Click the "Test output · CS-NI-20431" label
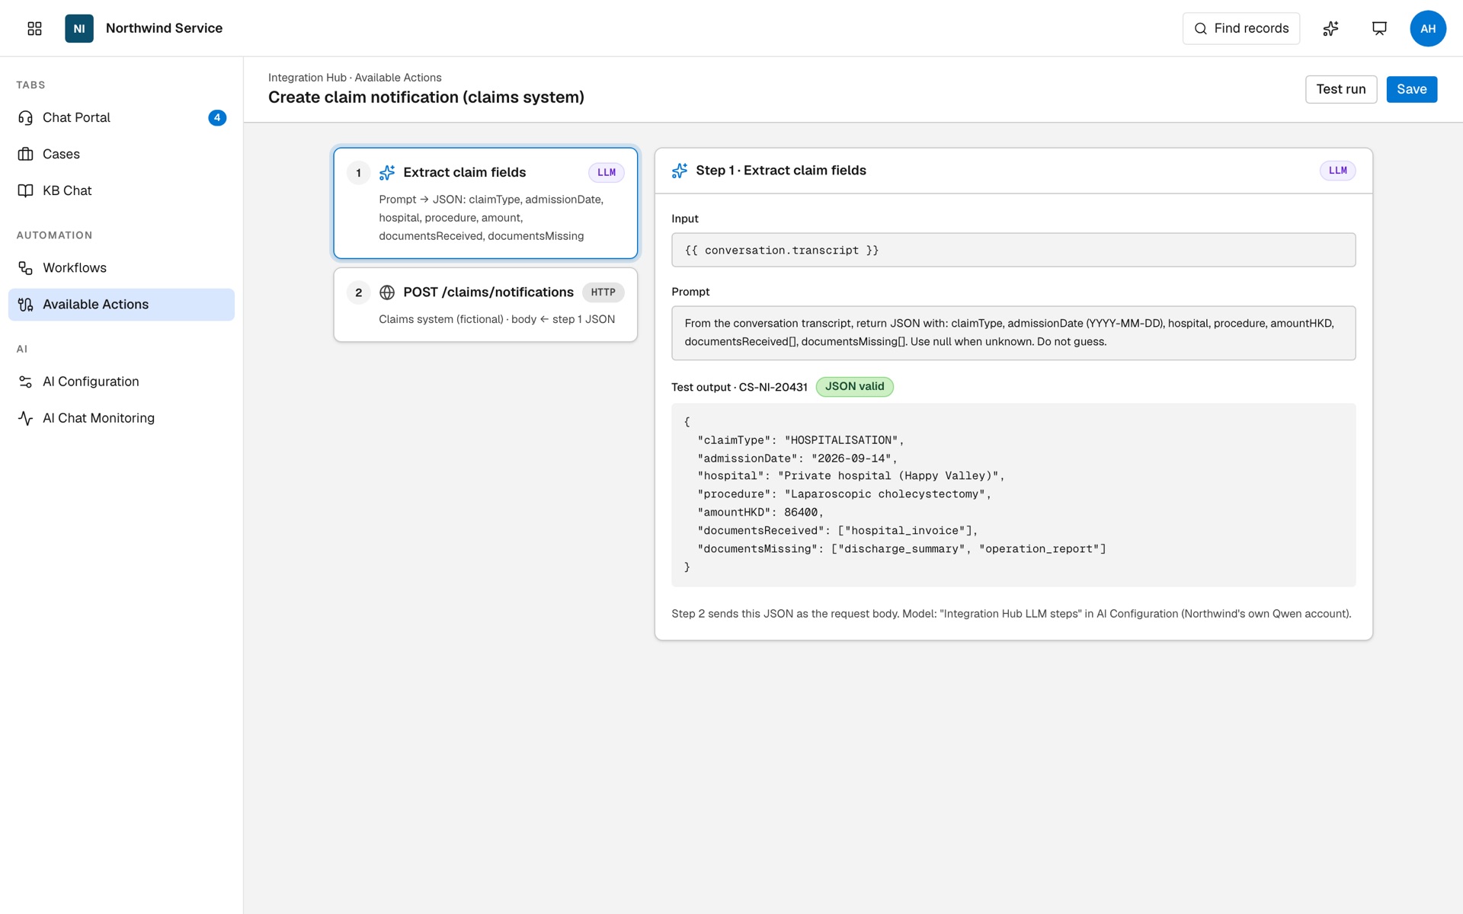The height and width of the screenshot is (914, 1463). [739, 387]
